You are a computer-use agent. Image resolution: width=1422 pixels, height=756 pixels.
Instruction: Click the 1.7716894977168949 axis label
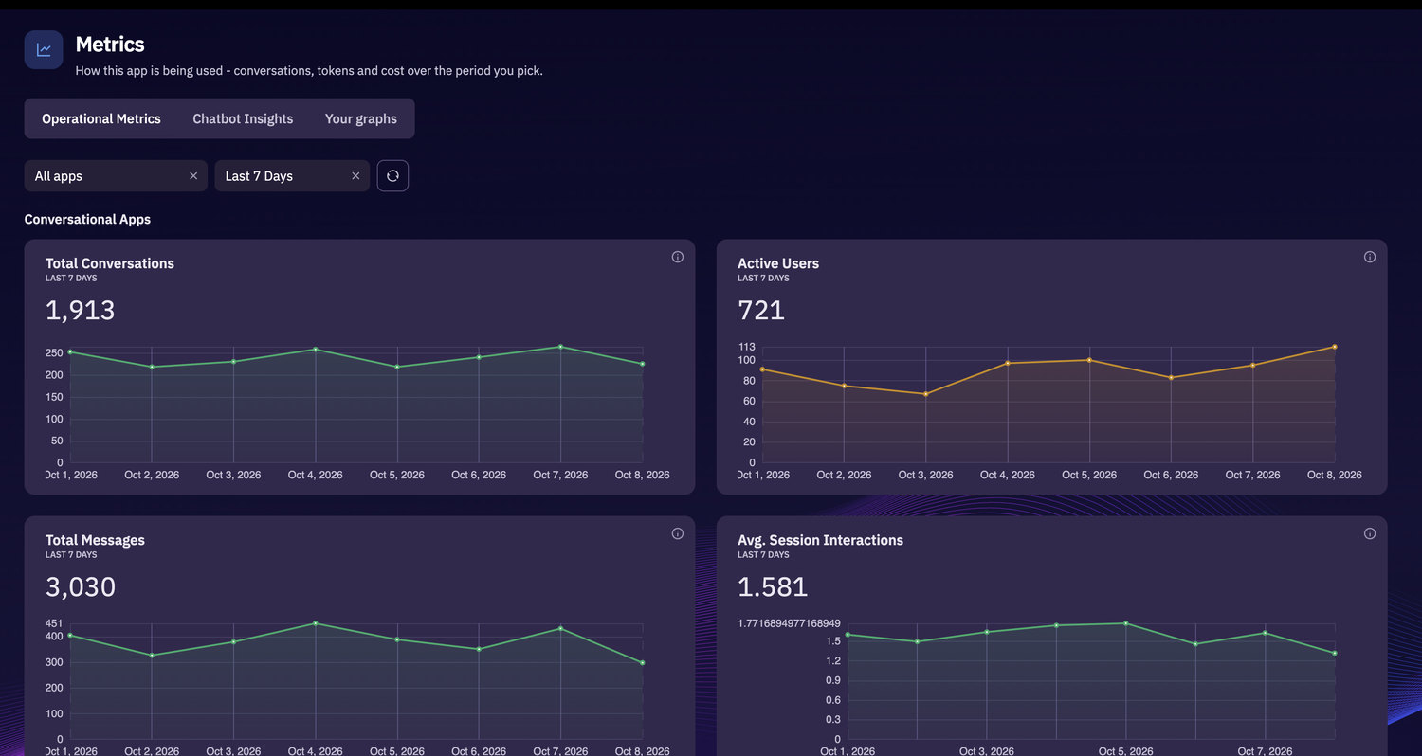[789, 623]
